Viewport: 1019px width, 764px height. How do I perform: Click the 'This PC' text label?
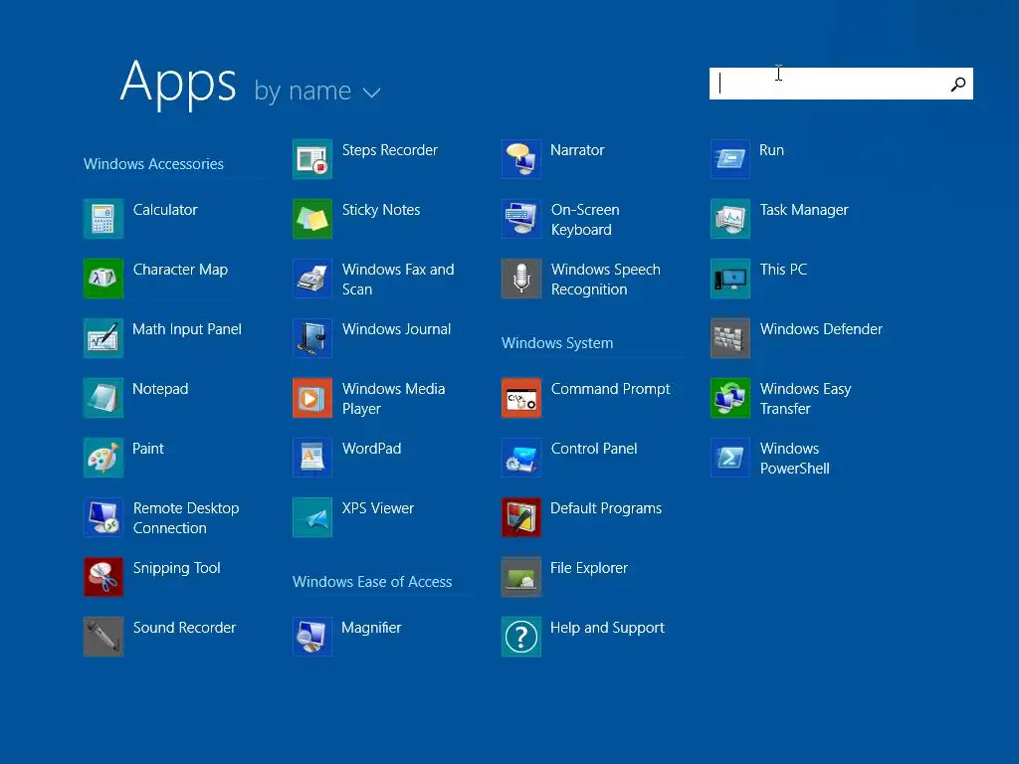784,270
